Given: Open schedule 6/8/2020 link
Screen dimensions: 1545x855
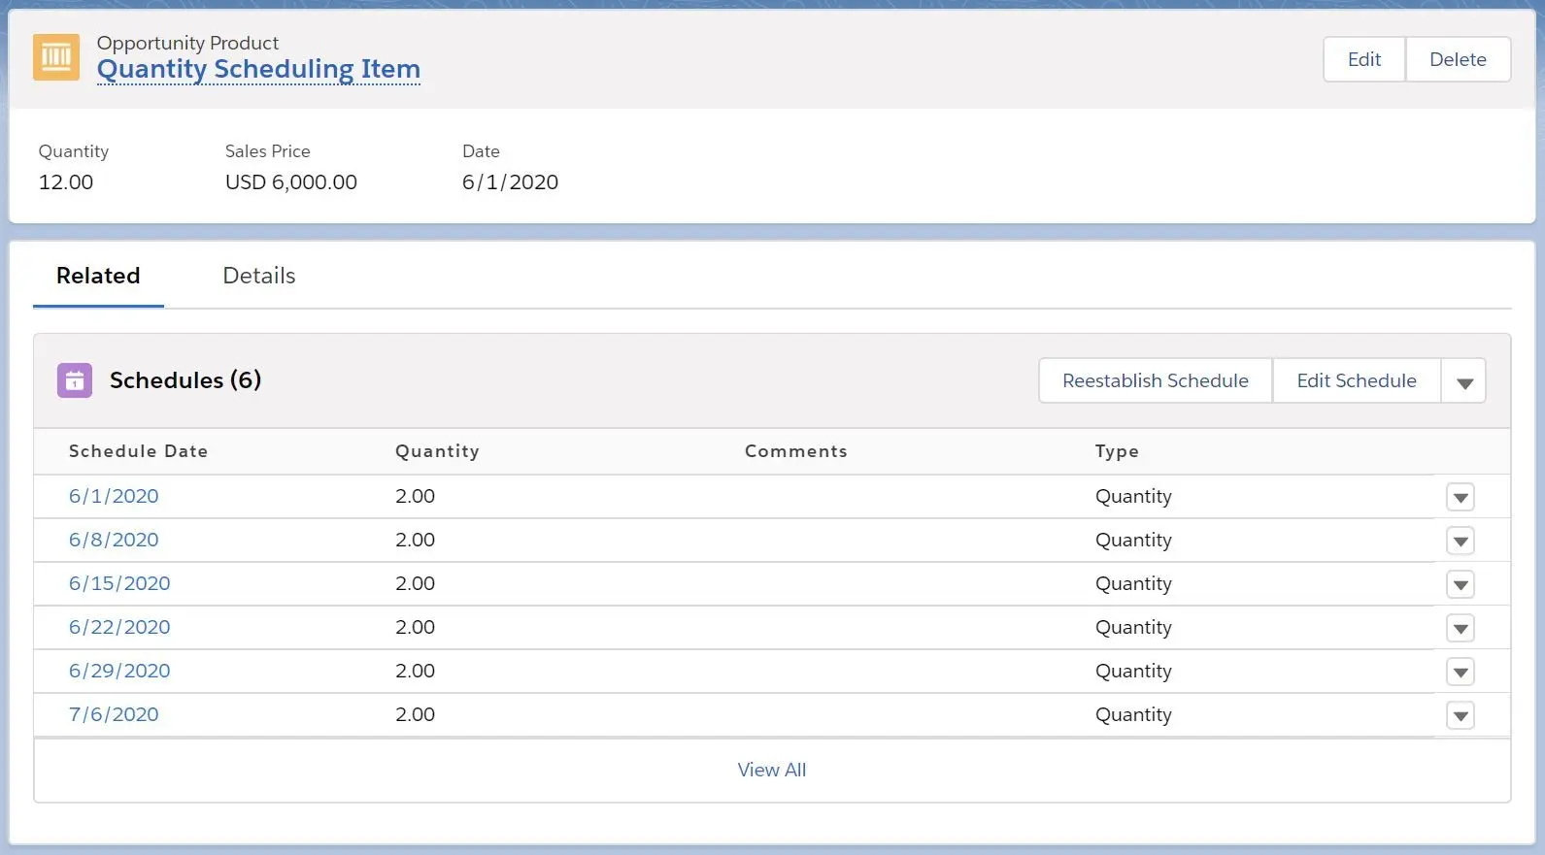Looking at the screenshot, I should 114,540.
